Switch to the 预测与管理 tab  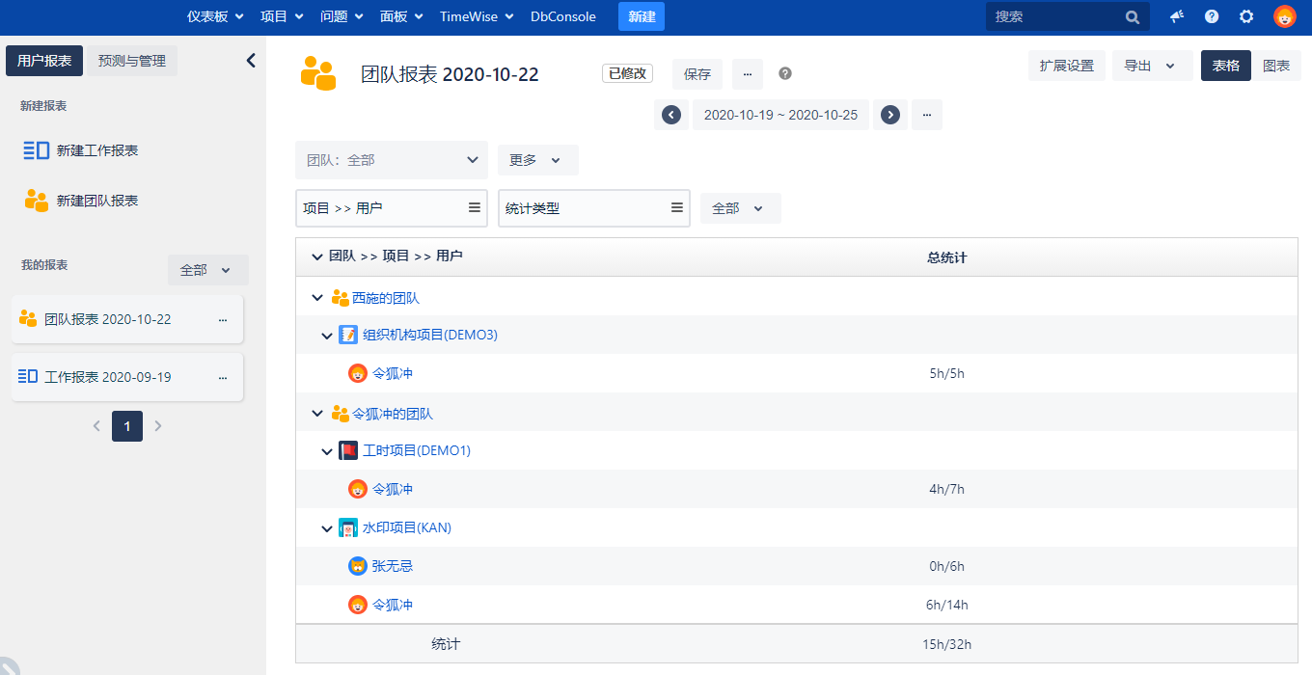point(132,61)
